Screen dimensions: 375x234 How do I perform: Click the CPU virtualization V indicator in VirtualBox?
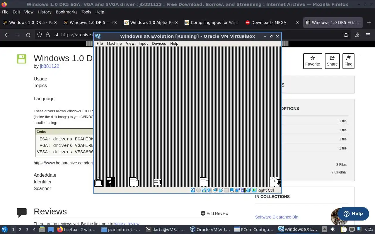243,190
